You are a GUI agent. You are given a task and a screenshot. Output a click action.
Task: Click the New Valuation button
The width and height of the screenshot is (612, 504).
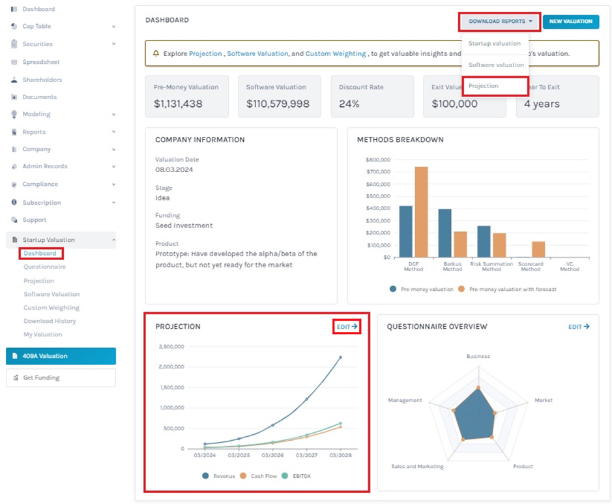(x=571, y=22)
